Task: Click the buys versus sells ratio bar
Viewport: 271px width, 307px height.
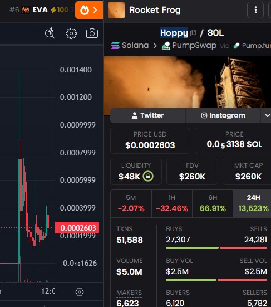Action: click(216, 248)
